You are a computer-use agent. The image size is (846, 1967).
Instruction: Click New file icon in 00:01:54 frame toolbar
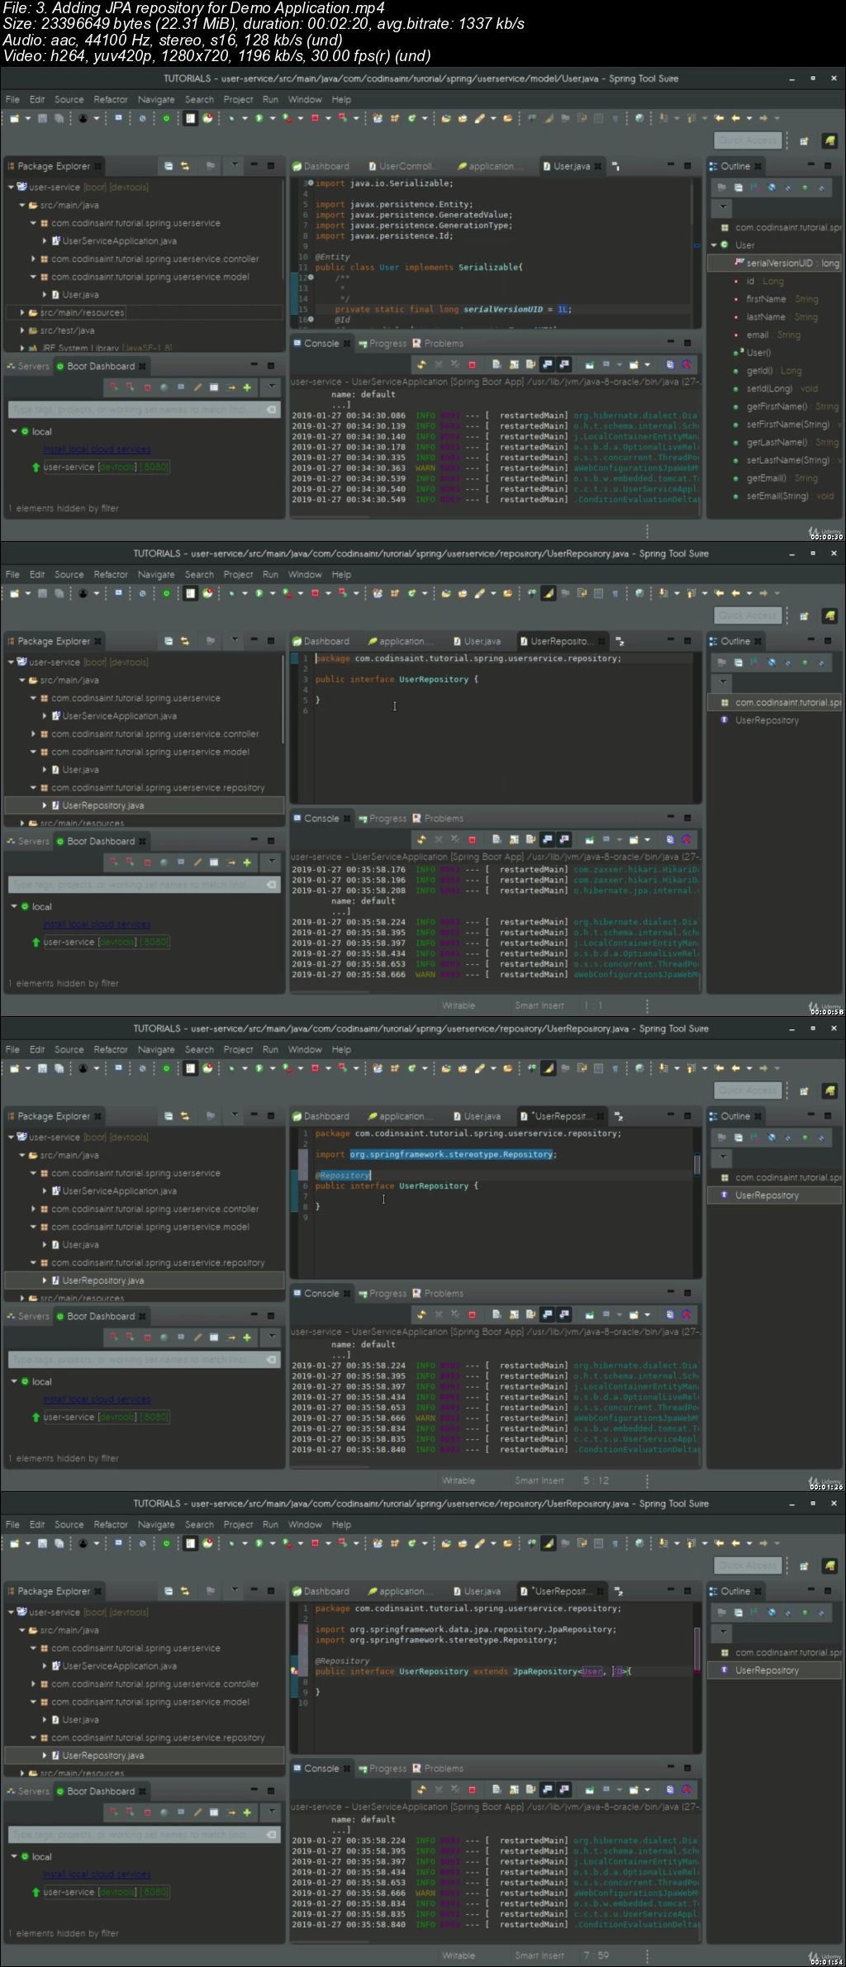coord(15,1543)
